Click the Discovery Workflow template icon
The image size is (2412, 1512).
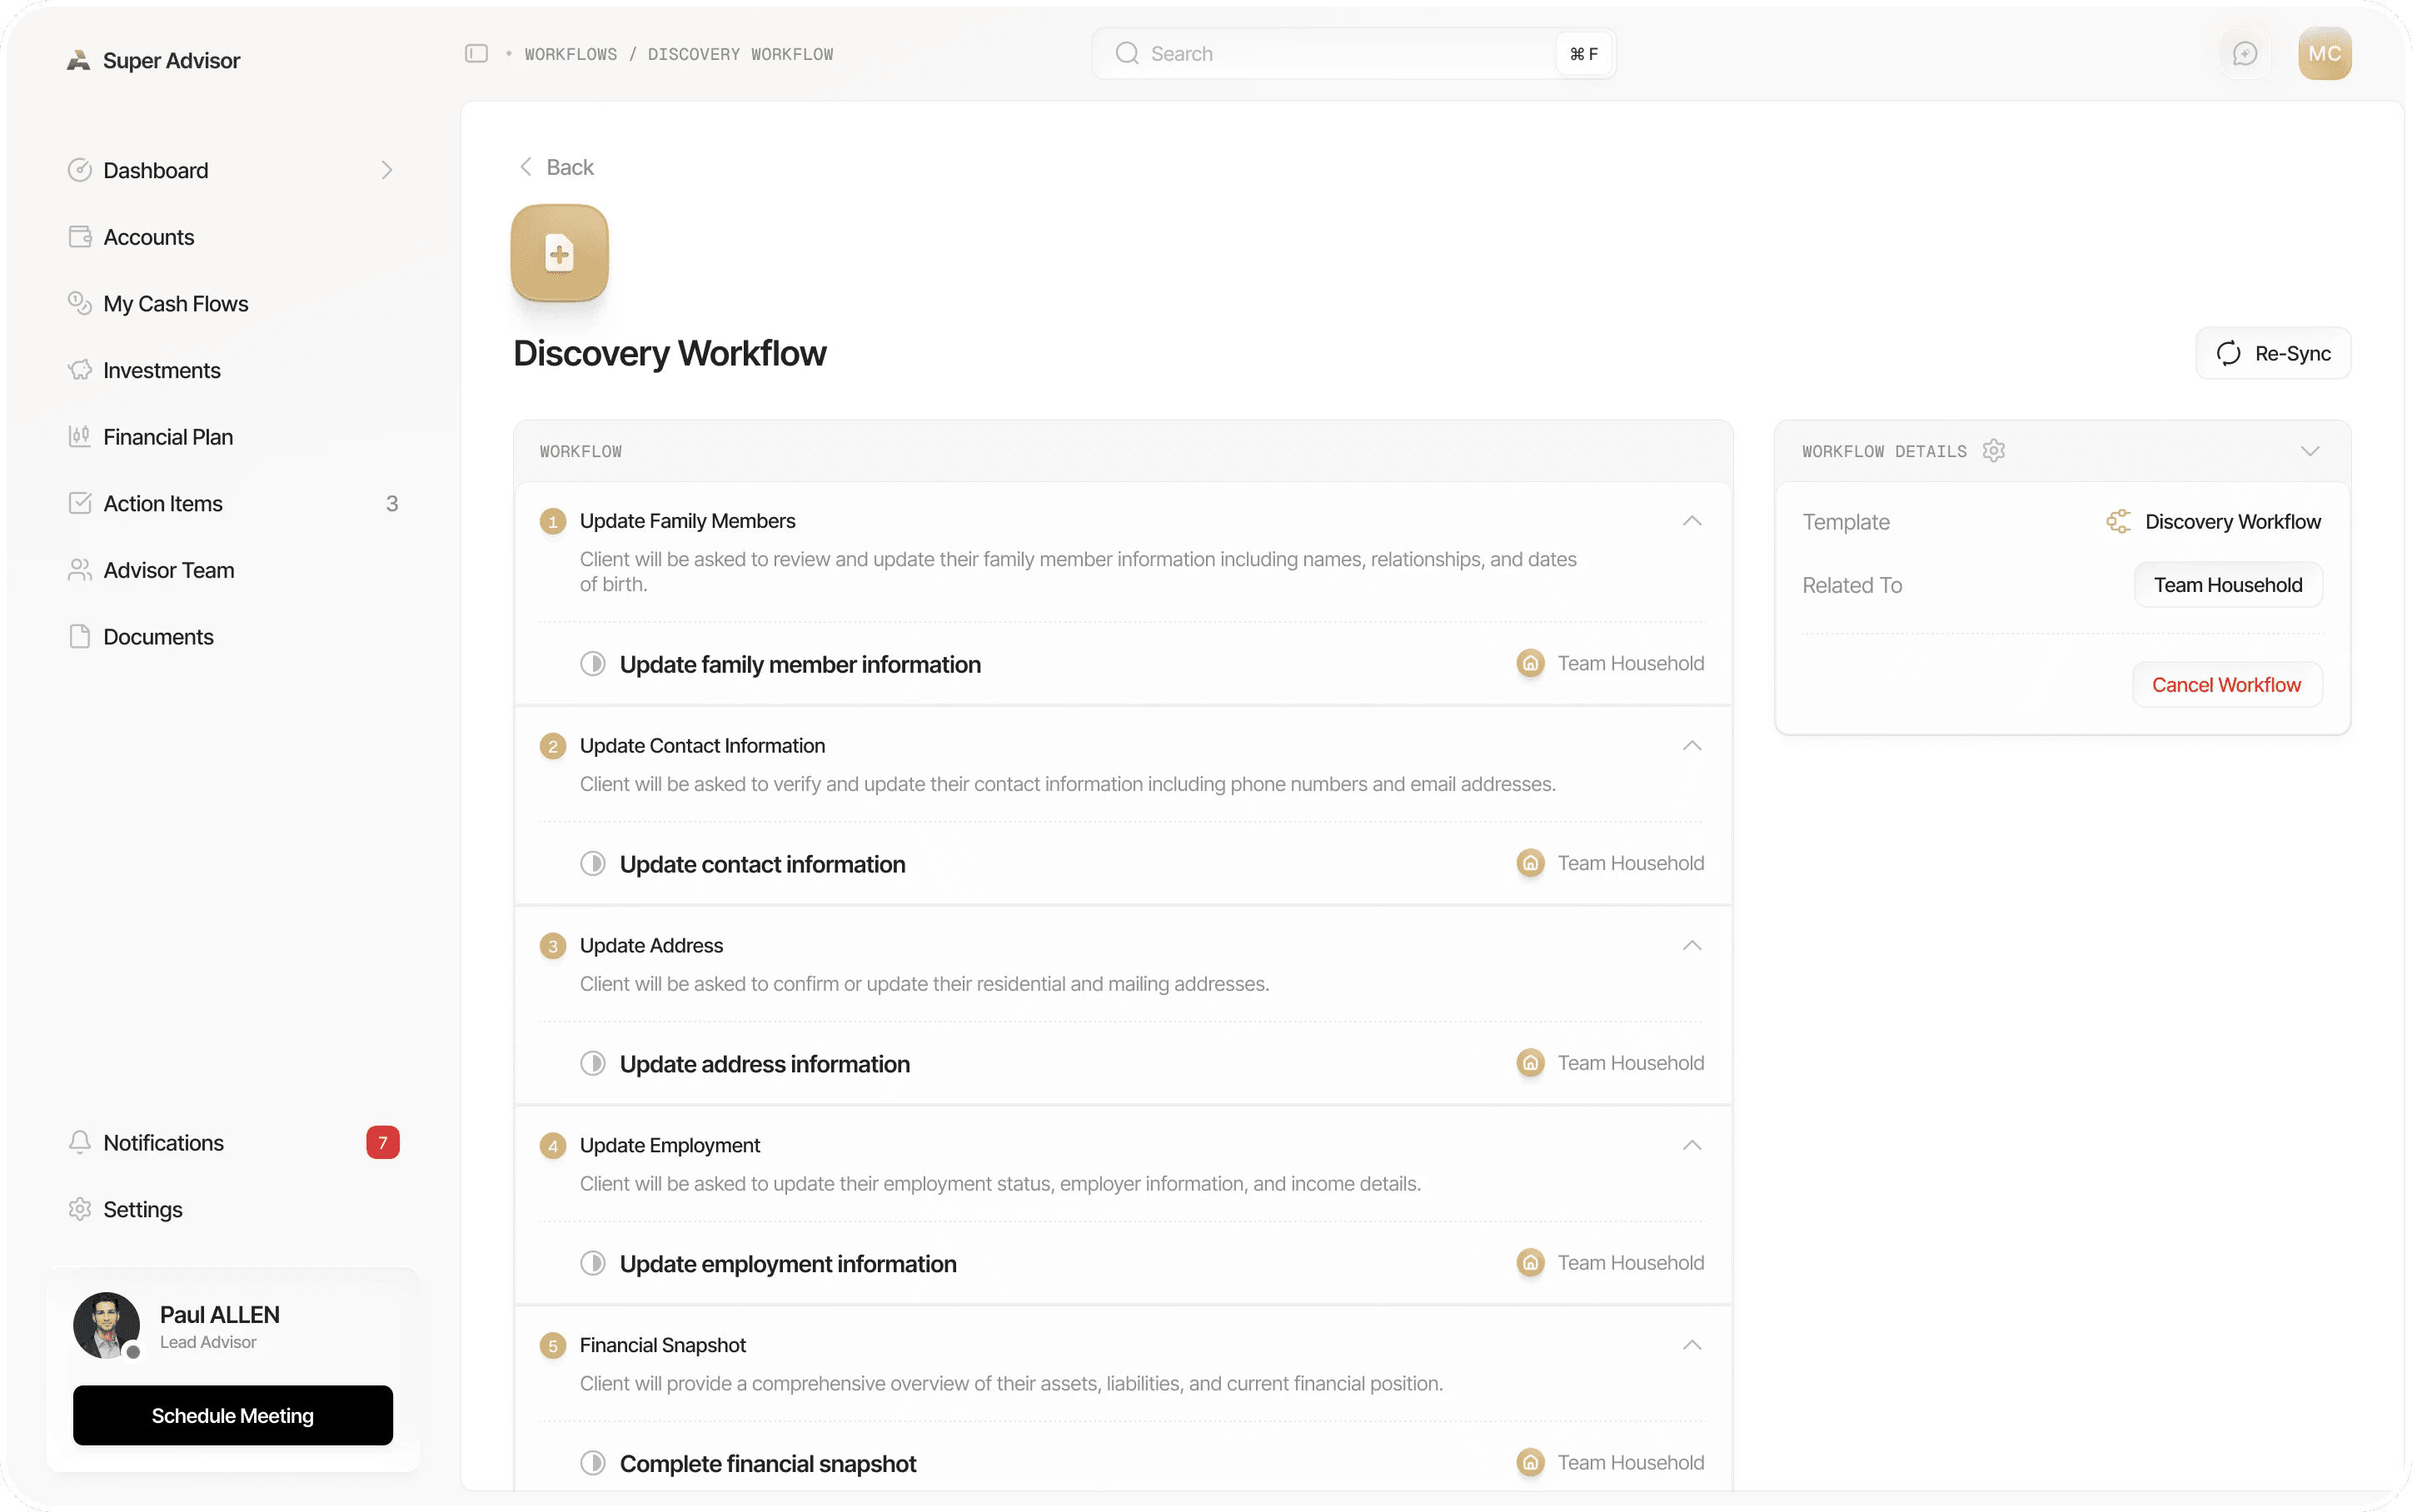click(2118, 521)
